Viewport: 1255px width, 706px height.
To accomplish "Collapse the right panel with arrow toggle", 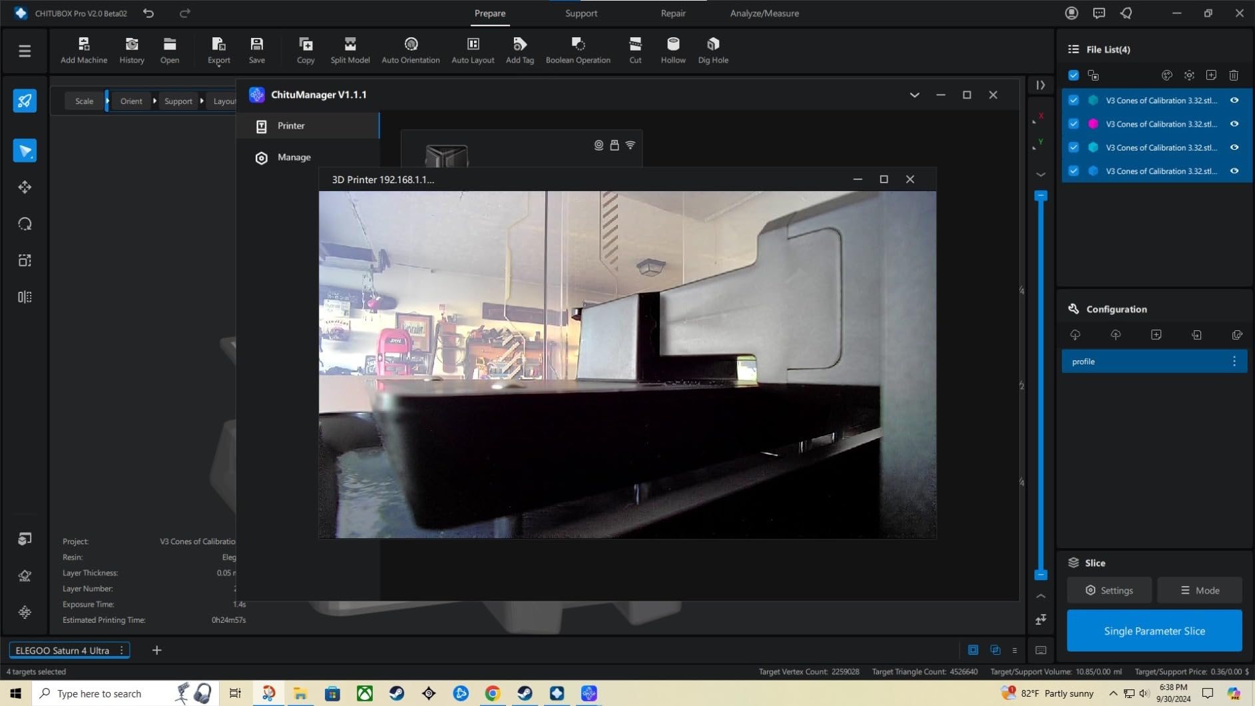I will [1041, 85].
